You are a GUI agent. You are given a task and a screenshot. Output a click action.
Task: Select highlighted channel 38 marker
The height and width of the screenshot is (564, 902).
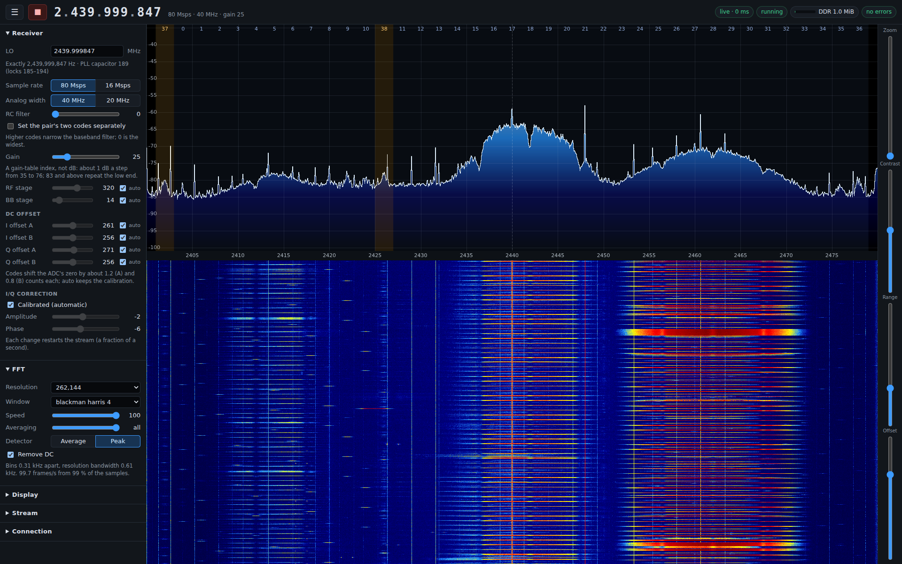coord(384,29)
